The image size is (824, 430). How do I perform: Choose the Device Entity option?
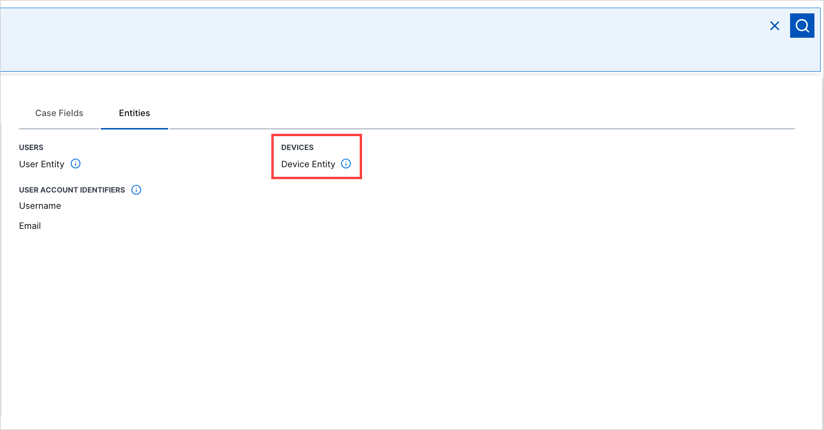[308, 164]
